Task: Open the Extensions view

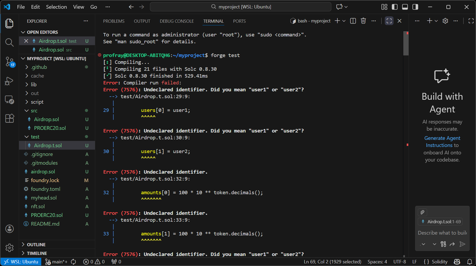Action: (10, 118)
